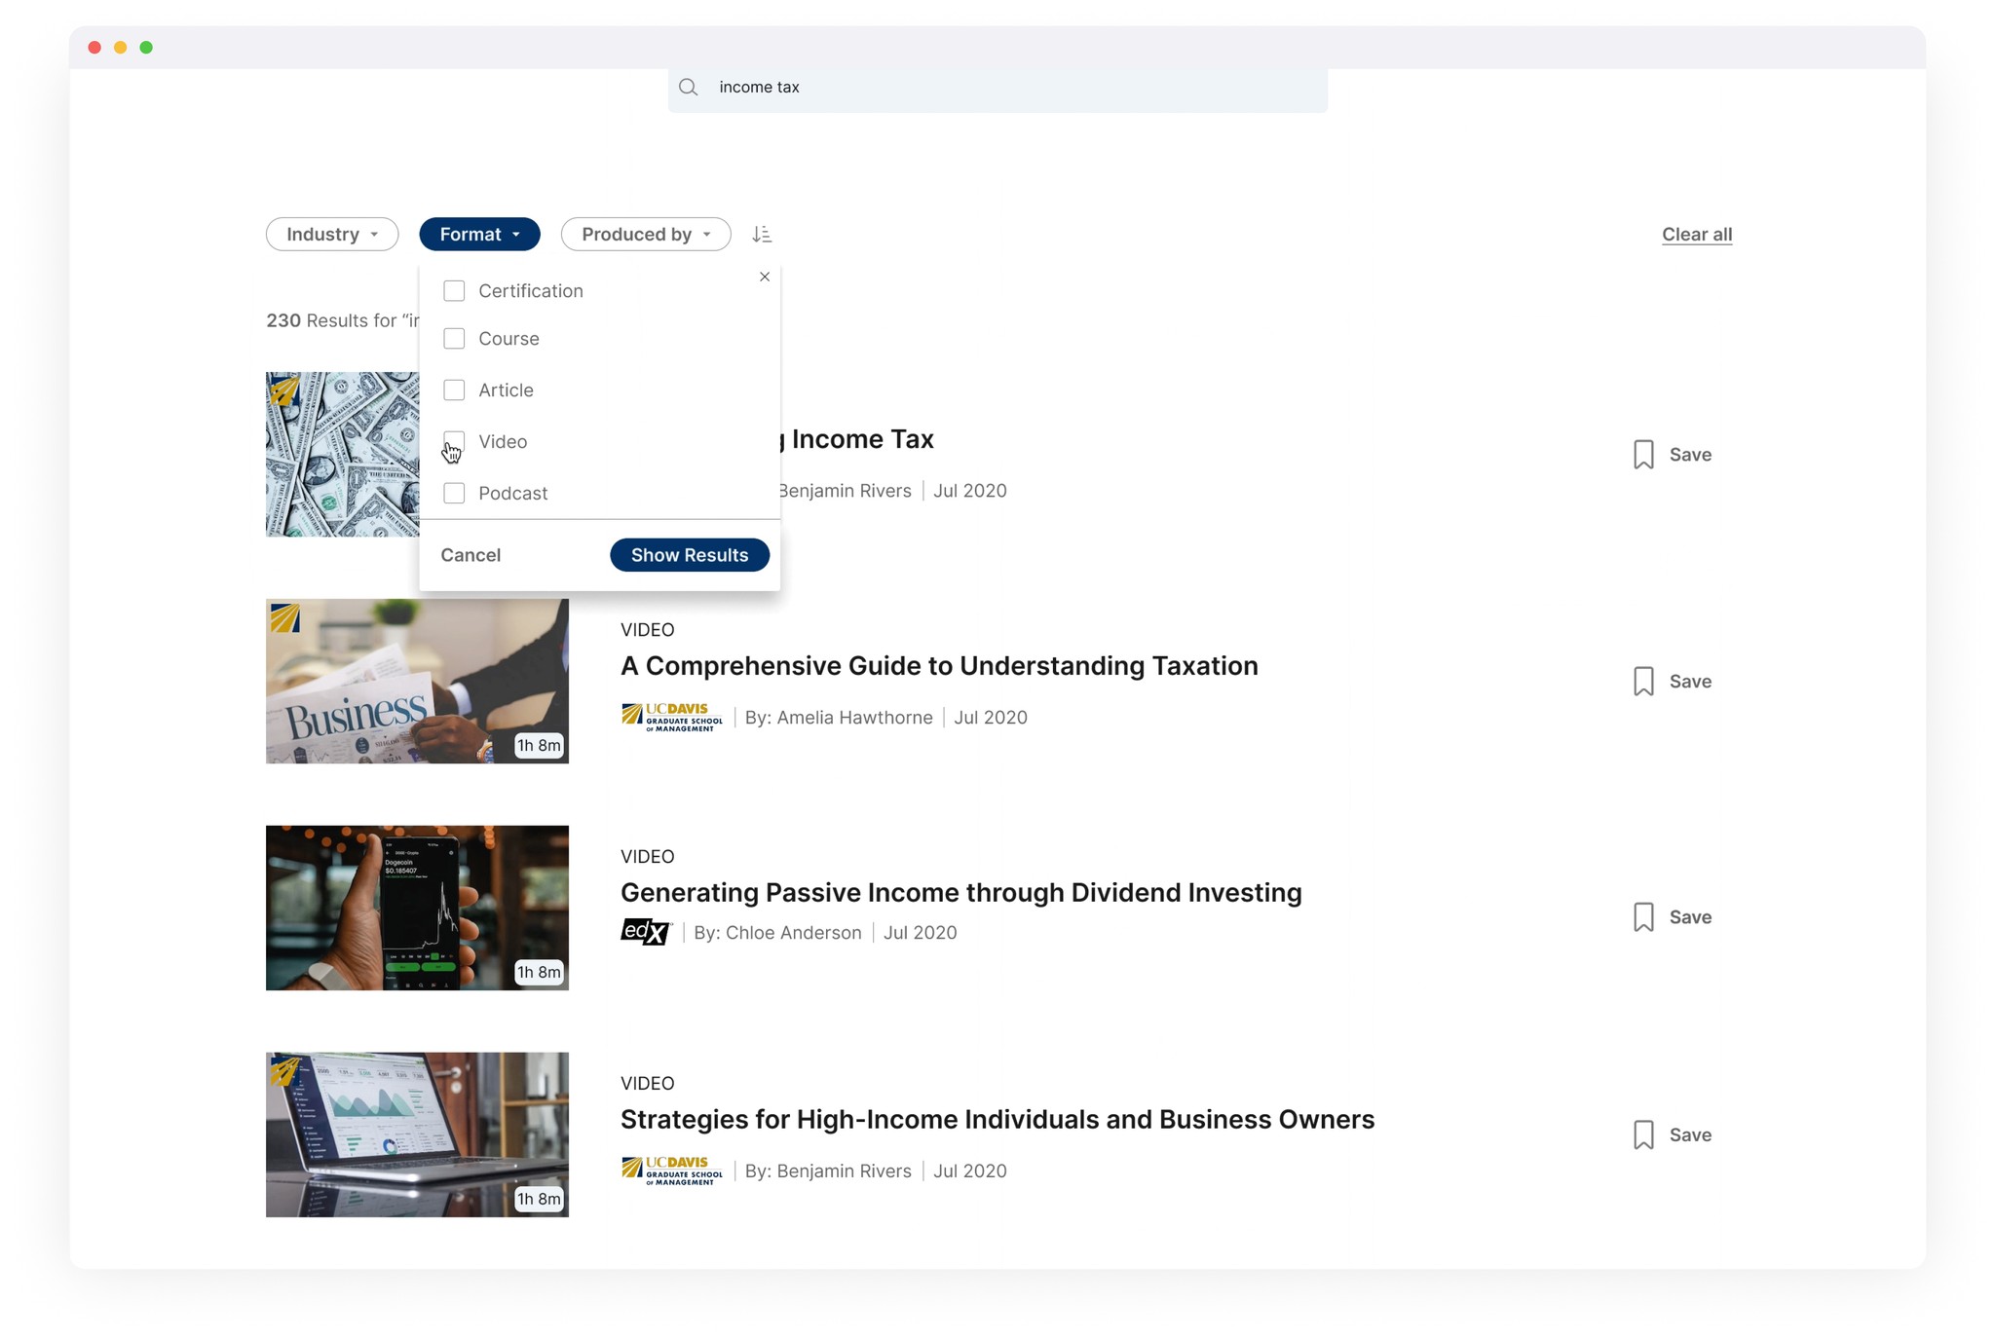The image size is (1995, 1338).
Task: Open the Produced by filter dropdown
Action: click(645, 234)
